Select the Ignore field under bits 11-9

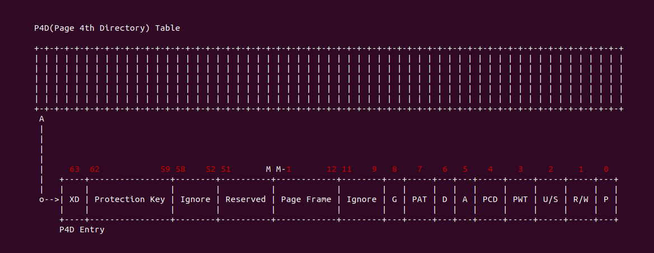[x=362, y=199]
